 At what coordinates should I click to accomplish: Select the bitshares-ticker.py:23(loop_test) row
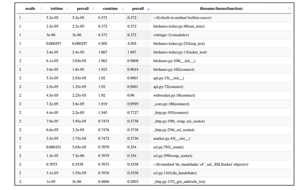point(154,44)
